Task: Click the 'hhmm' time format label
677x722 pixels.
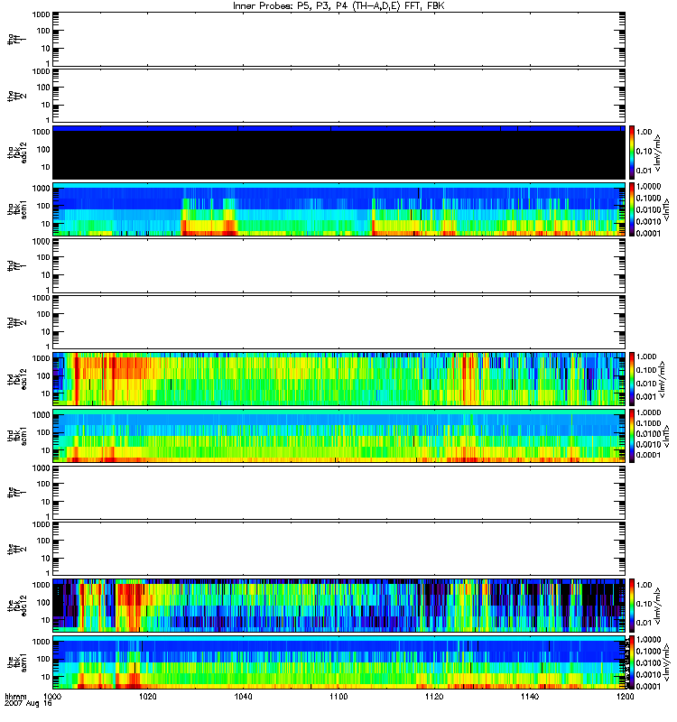Action: (x=16, y=697)
